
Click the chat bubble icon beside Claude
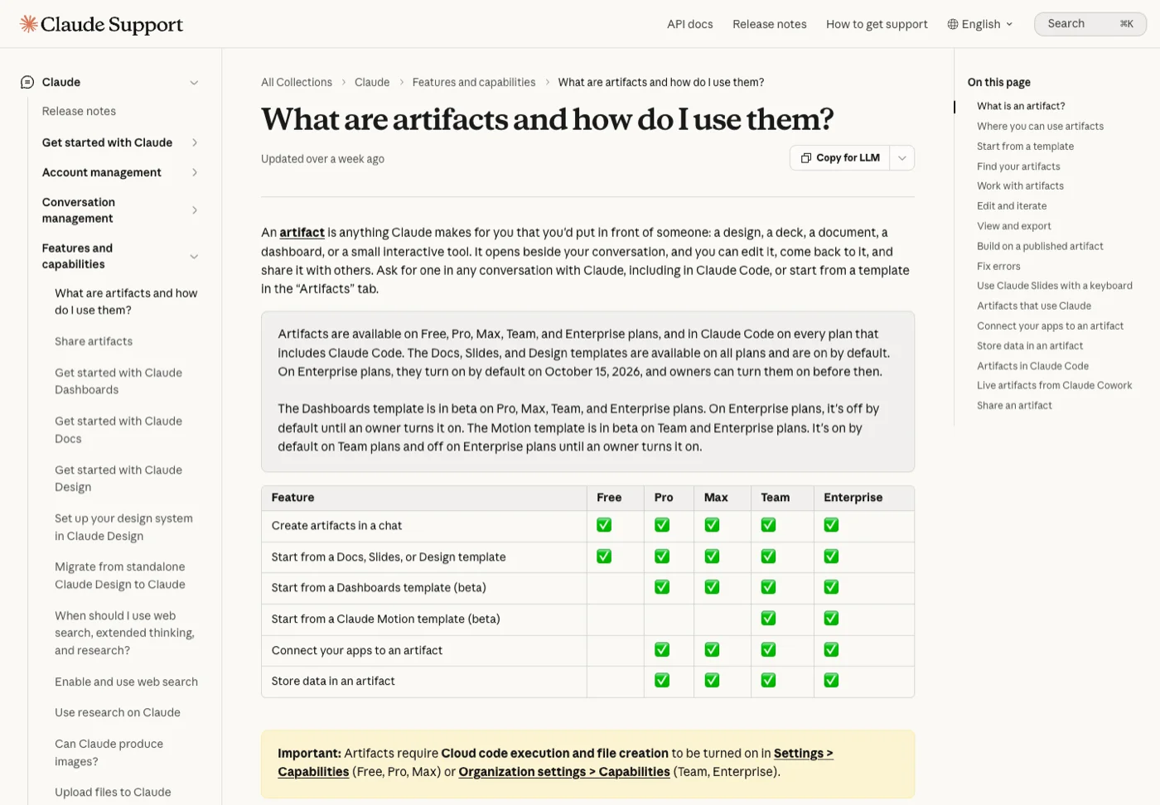(27, 82)
